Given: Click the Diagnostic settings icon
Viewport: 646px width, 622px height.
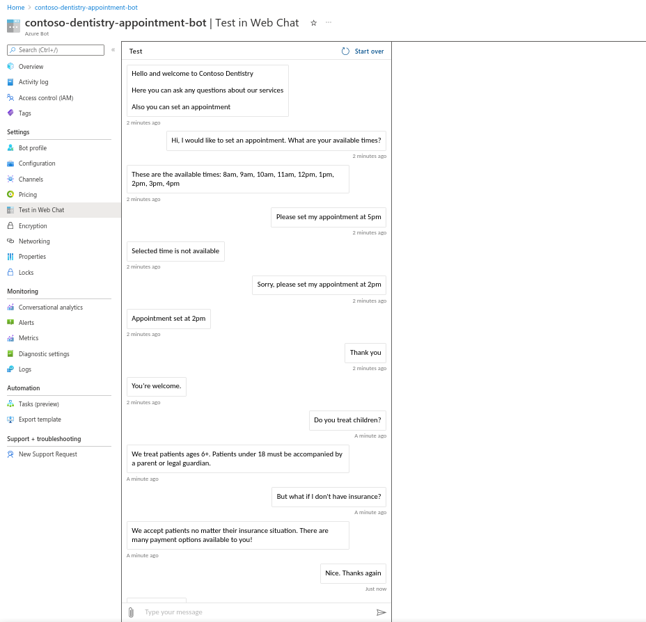Looking at the screenshot, I should pyautogui.click(x=10, y=353).
